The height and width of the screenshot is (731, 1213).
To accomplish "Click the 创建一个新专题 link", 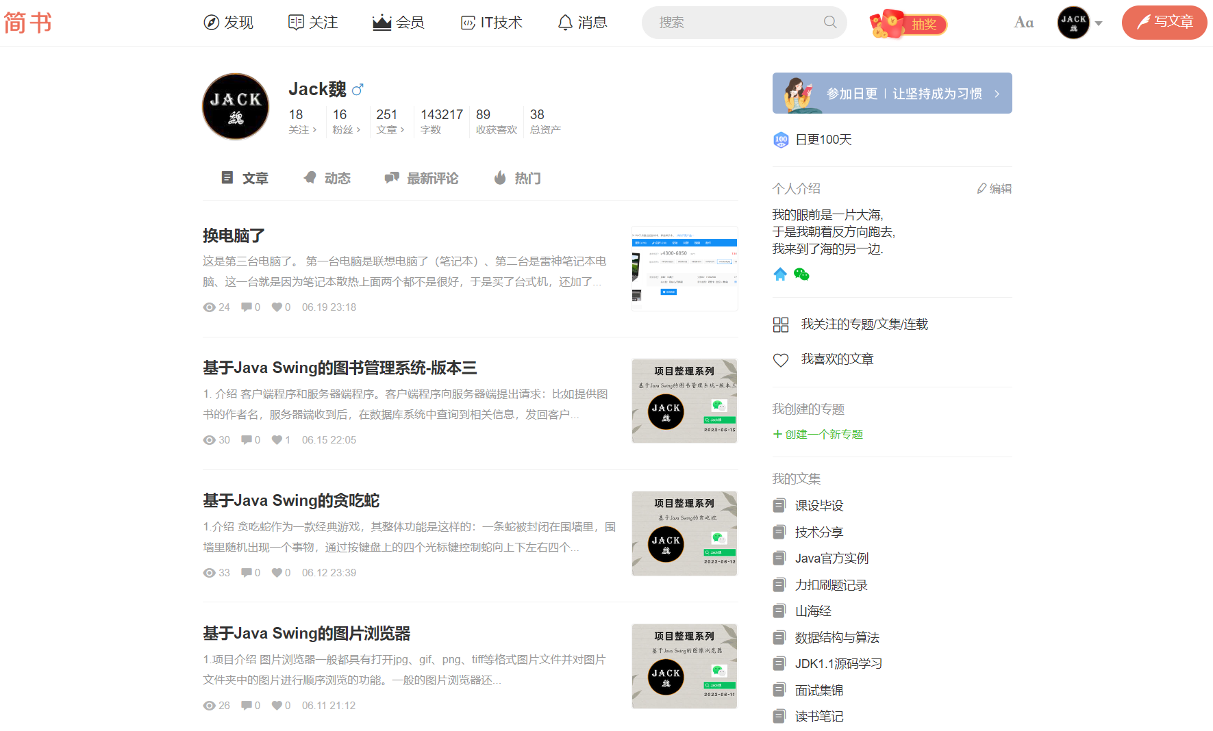I will pos(818,434).
